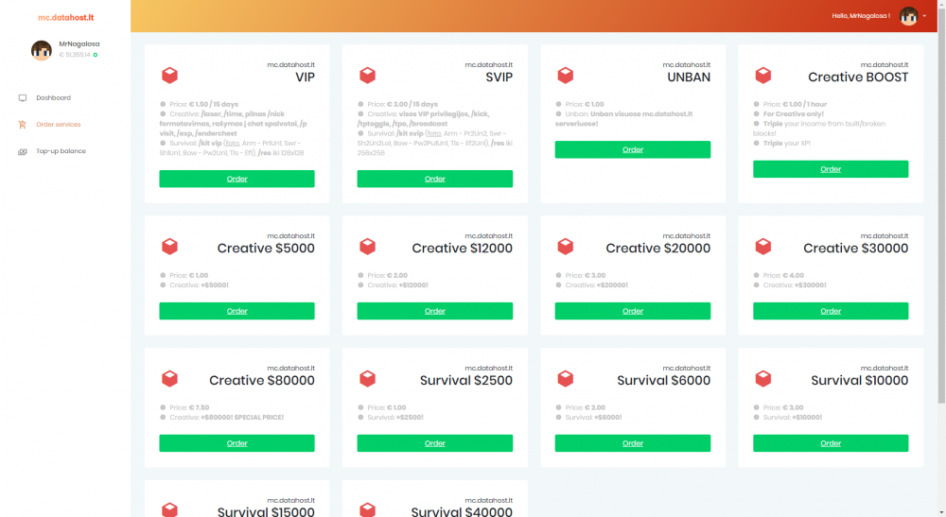The height and width of the screenshot is (517, 946).
Task: Click the header avatar next to Hello MrNogalosa
Action: click(x=908, y=16)
